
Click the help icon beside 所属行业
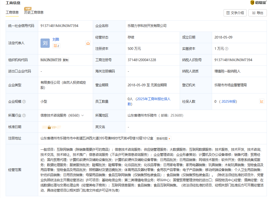click(x=24, y=115)
